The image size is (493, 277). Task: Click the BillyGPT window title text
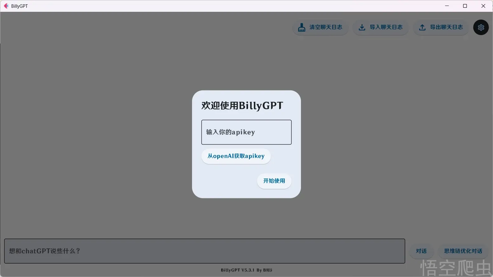(x=19, y=6)
